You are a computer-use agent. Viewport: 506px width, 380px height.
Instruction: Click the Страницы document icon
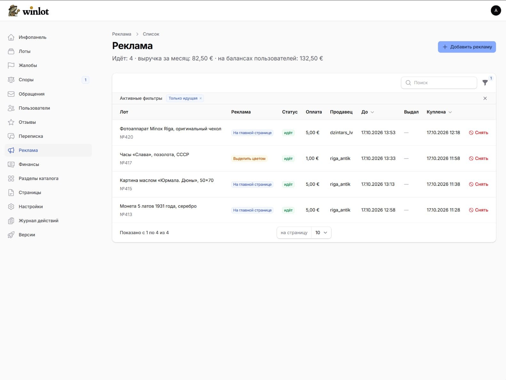(11, 192)
